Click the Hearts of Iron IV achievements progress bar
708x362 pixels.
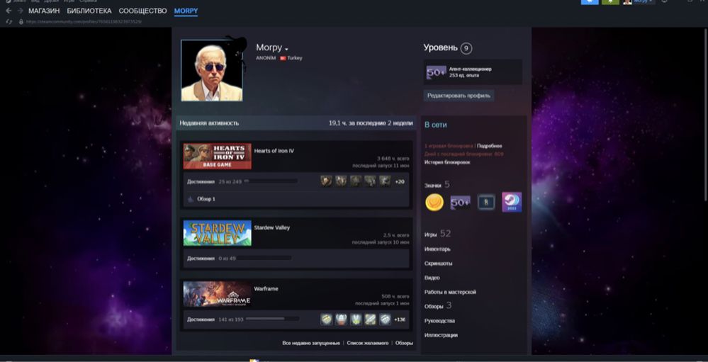[x=271, y=181]
